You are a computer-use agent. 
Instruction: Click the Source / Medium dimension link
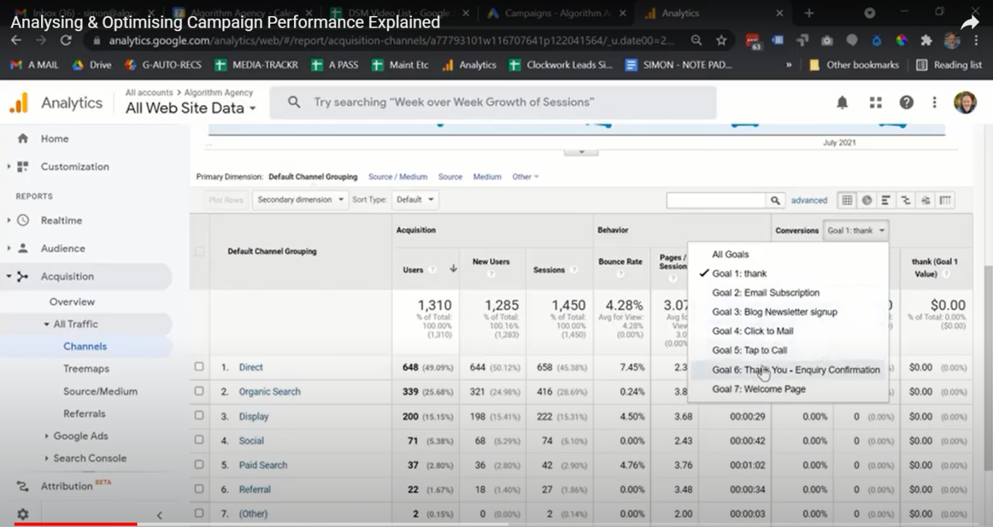397,177
